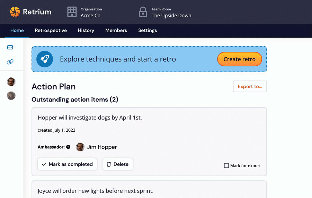Enable the Mark for export checkbox

pos(226,166)
